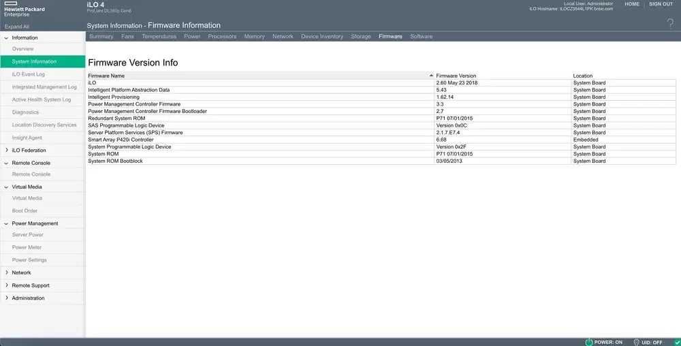This screenshot has width=681, height=346.
Task: Open the Temperatures tab
Action: [159, 37]
